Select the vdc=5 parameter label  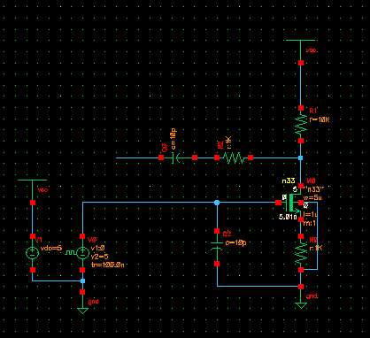[51, 249]
